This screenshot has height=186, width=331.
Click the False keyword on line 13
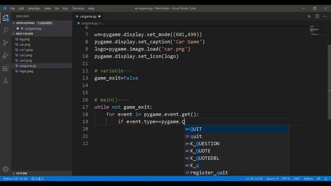point(131,78)
